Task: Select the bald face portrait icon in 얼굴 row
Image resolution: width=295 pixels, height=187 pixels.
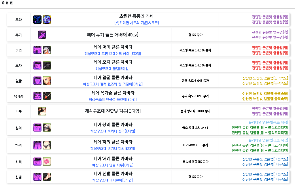Action: tap(47, 81)
